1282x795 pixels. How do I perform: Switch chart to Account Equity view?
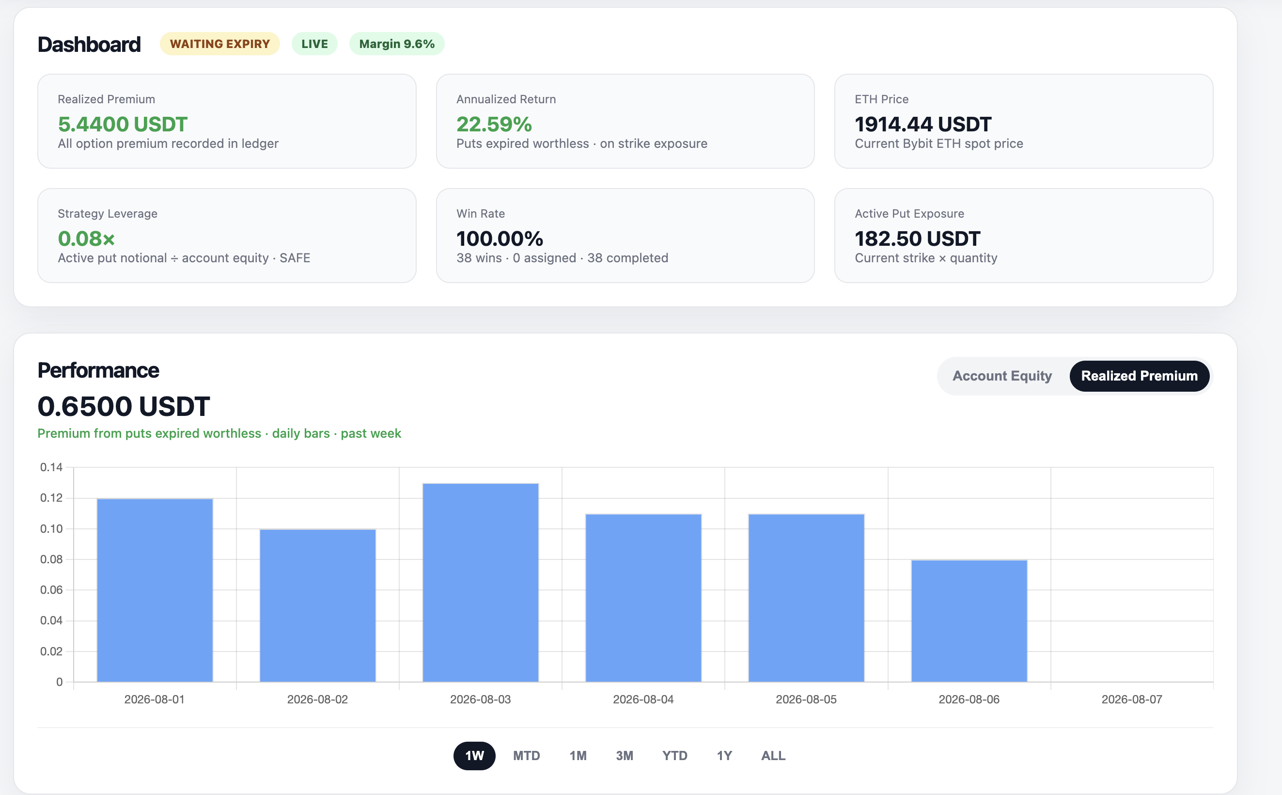click(x=1002, y=376)
